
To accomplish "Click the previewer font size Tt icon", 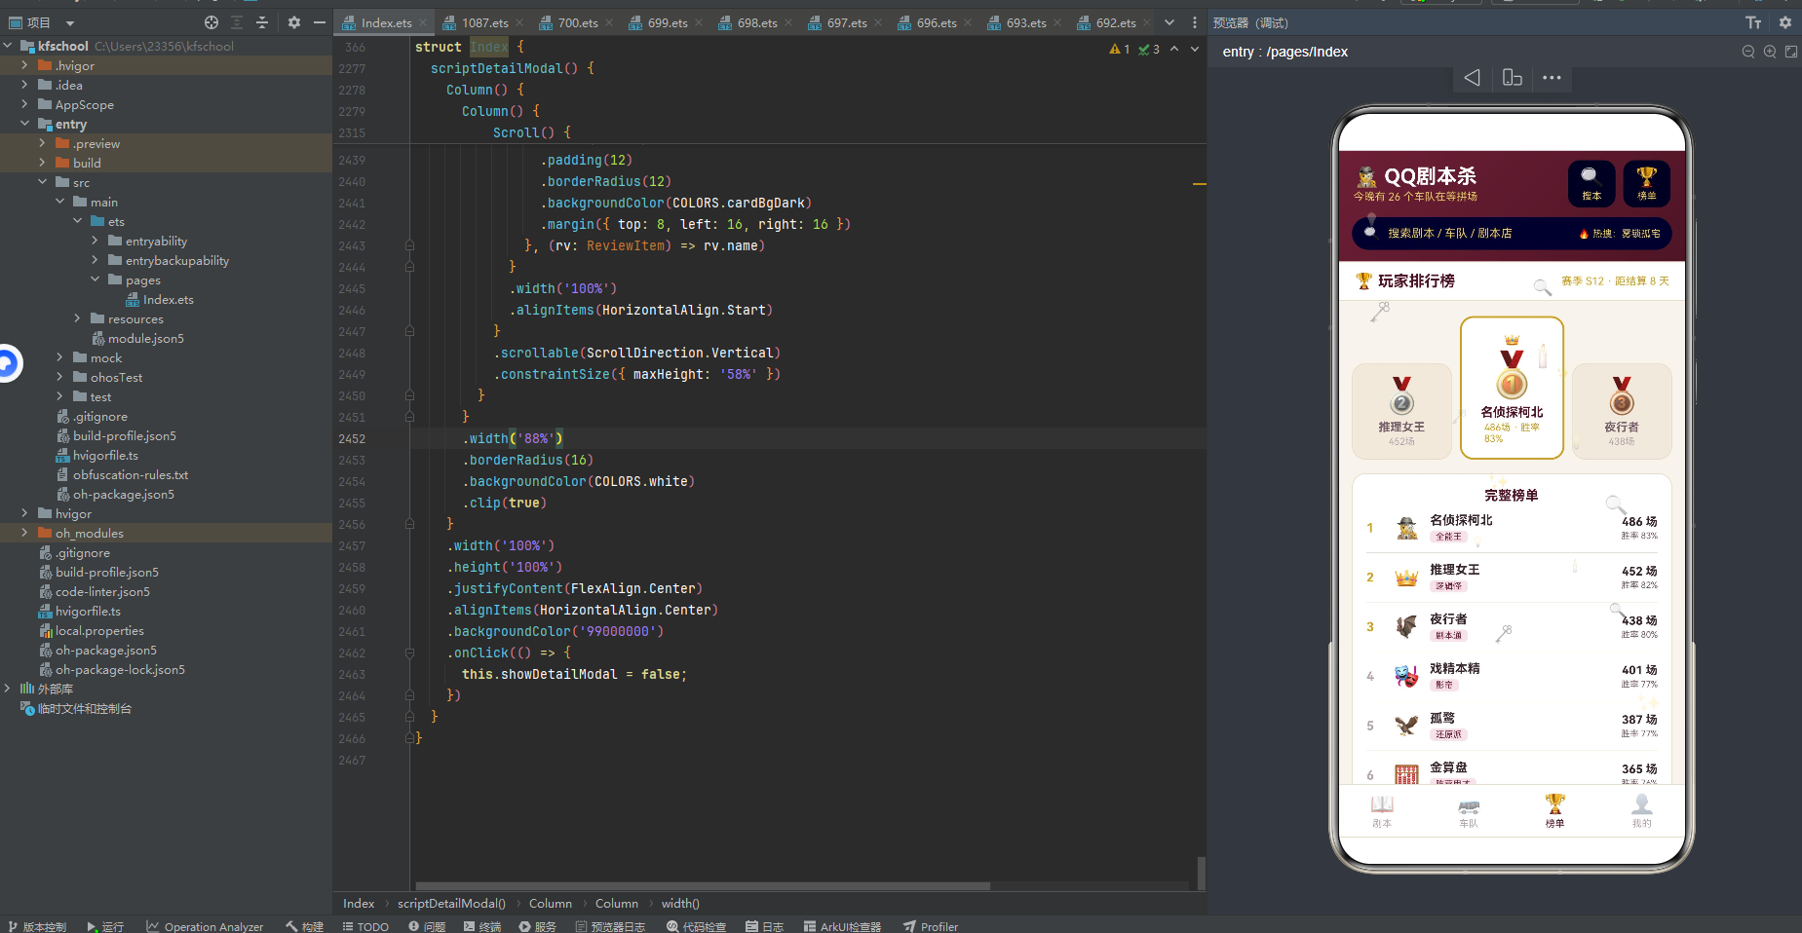I will (1753, 22).
